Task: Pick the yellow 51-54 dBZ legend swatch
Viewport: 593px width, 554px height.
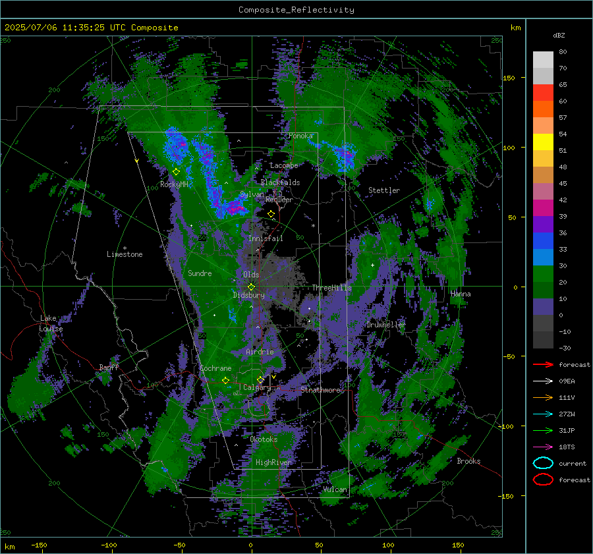Action: (543, 142)
